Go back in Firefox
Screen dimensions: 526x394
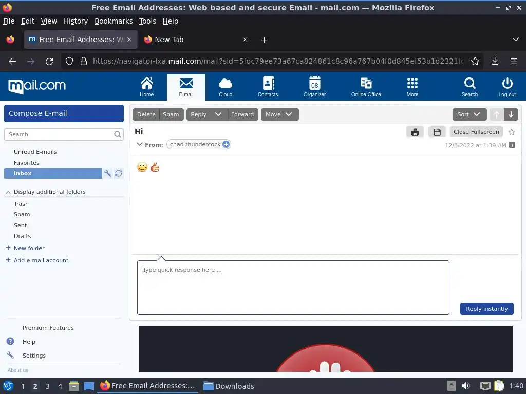(x=12, y=62)
